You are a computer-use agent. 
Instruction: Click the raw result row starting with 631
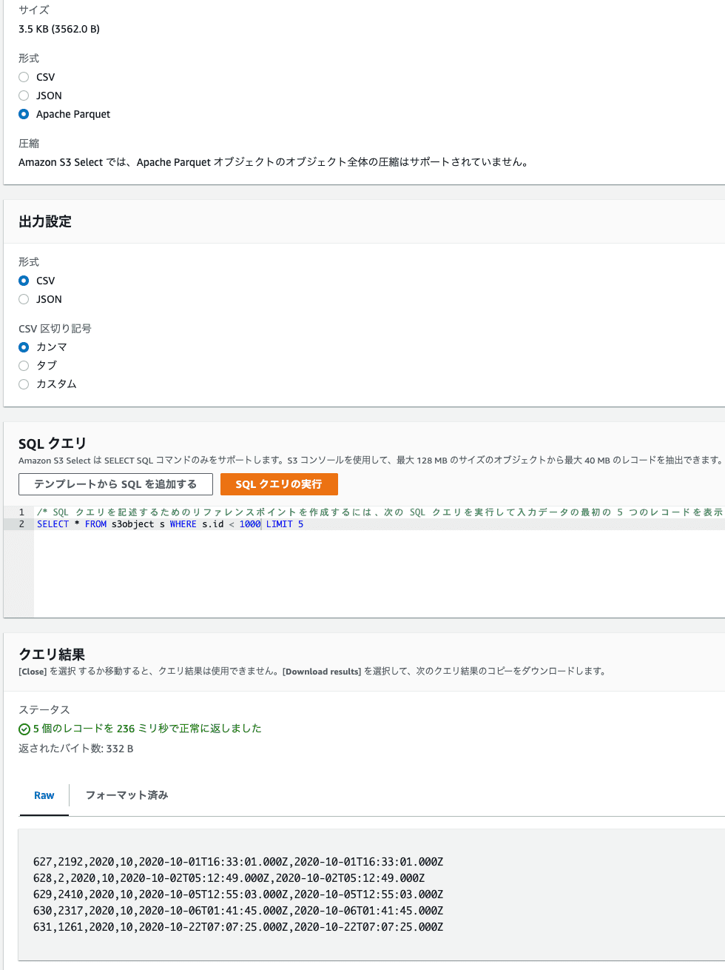238,927
